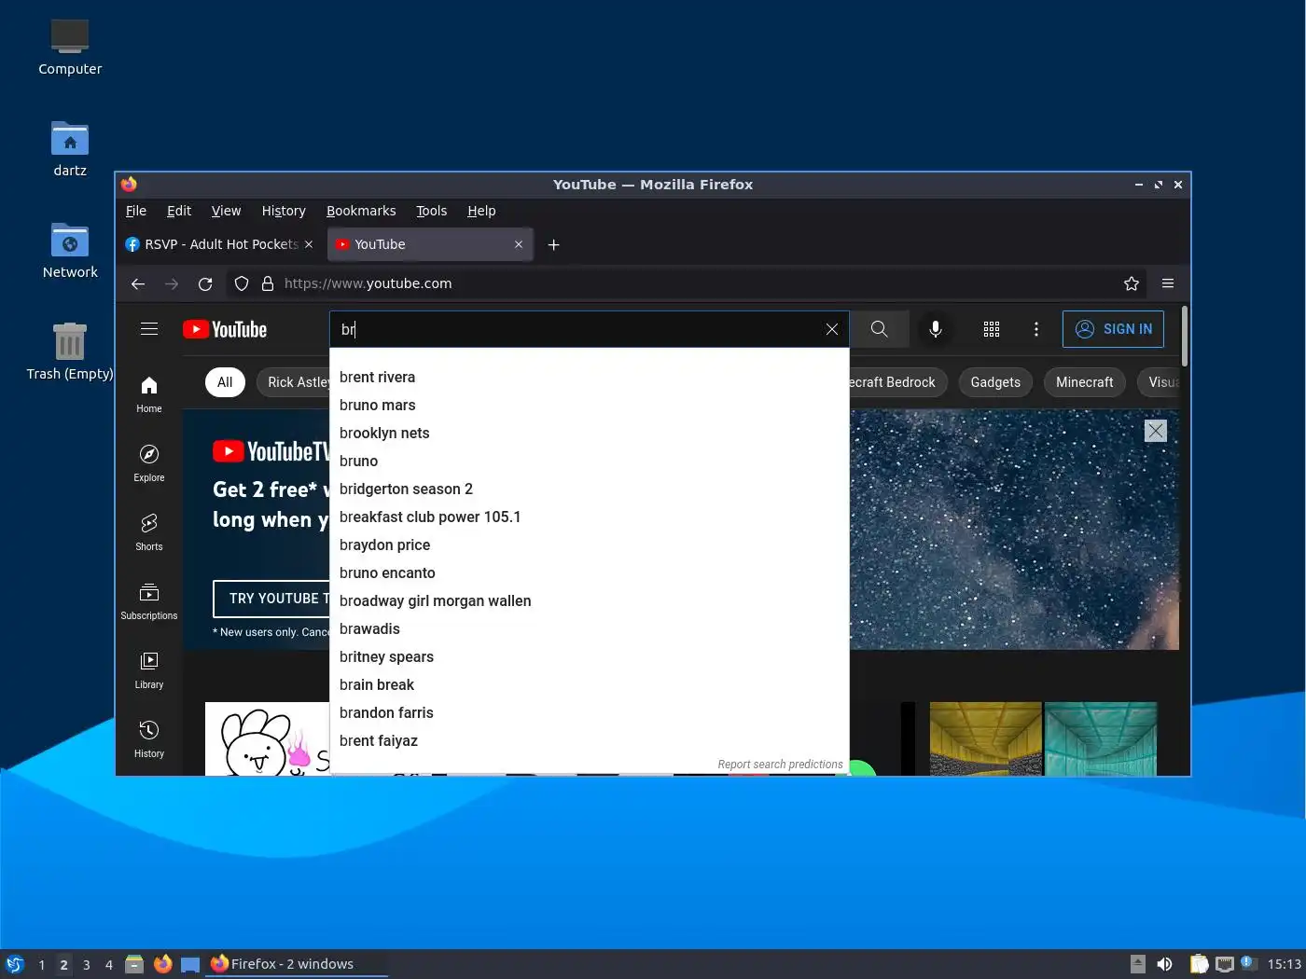Open the dartz home folder icon
Screen dimensions: 1306x979
pyautogui.click(x=70, y=150)
